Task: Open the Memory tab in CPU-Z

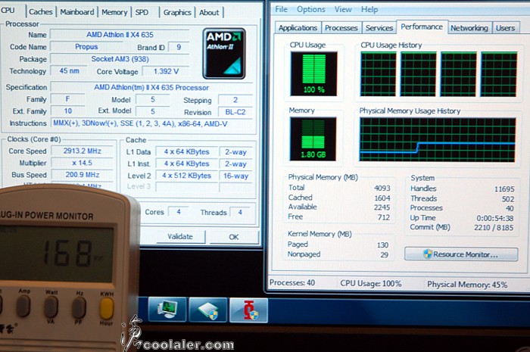Action: [x=114, y=12]
